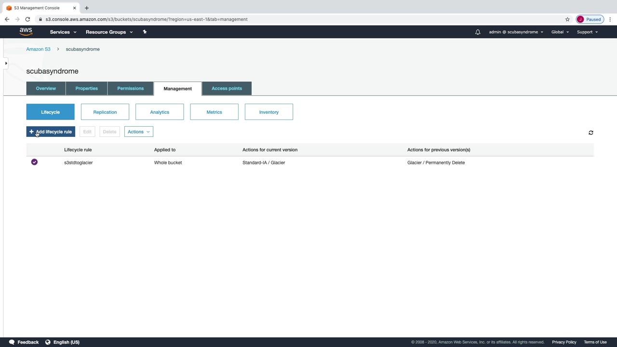
Task: Click the pin shortcut icon in AWS navbar
Action: point(145,32)
